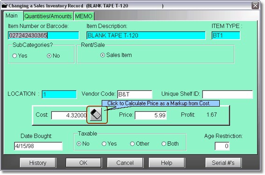Viewport: 265px width, 175px height.
Task: Click the 'Date Bought:' label
Action: click(x=36, y=136)
